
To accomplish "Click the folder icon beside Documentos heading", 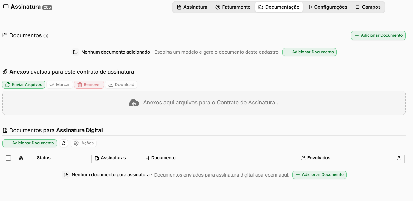I will [x=5, y=35].
